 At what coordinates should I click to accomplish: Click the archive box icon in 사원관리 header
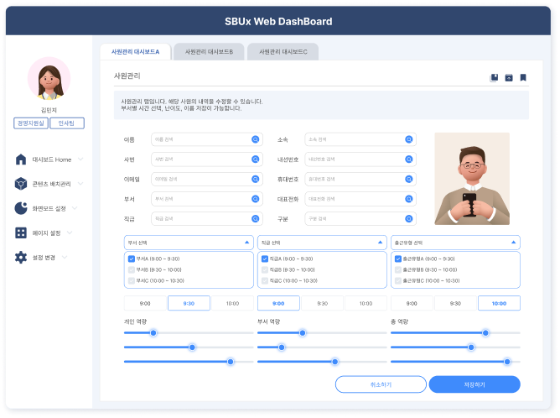click(x=509, y=77)
